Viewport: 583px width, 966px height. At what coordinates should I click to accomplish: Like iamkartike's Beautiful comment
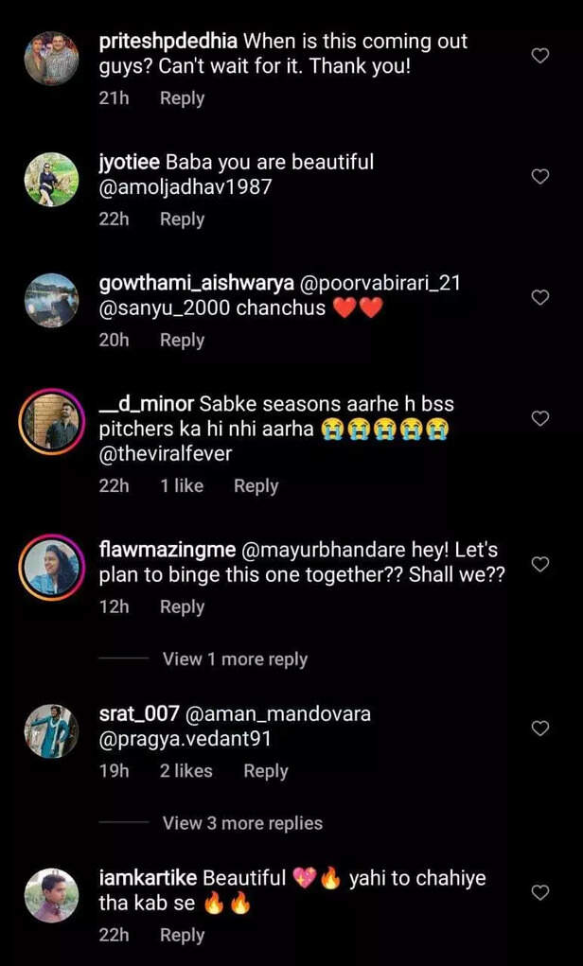[540, 892]
